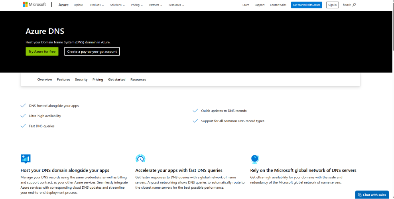Click checkmark beside Quick updates to DNS records
Image resolution: width=394 pixels, height=199 pixels.
[195, 111]
